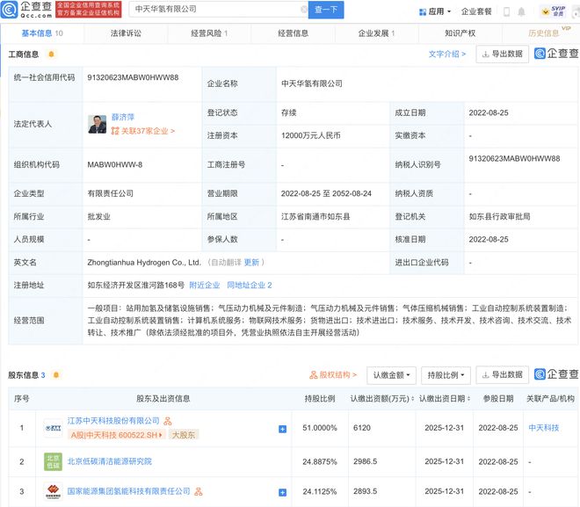Click the 大股东 tag
This screenshot has height=507, width=580.
[184, 435]
